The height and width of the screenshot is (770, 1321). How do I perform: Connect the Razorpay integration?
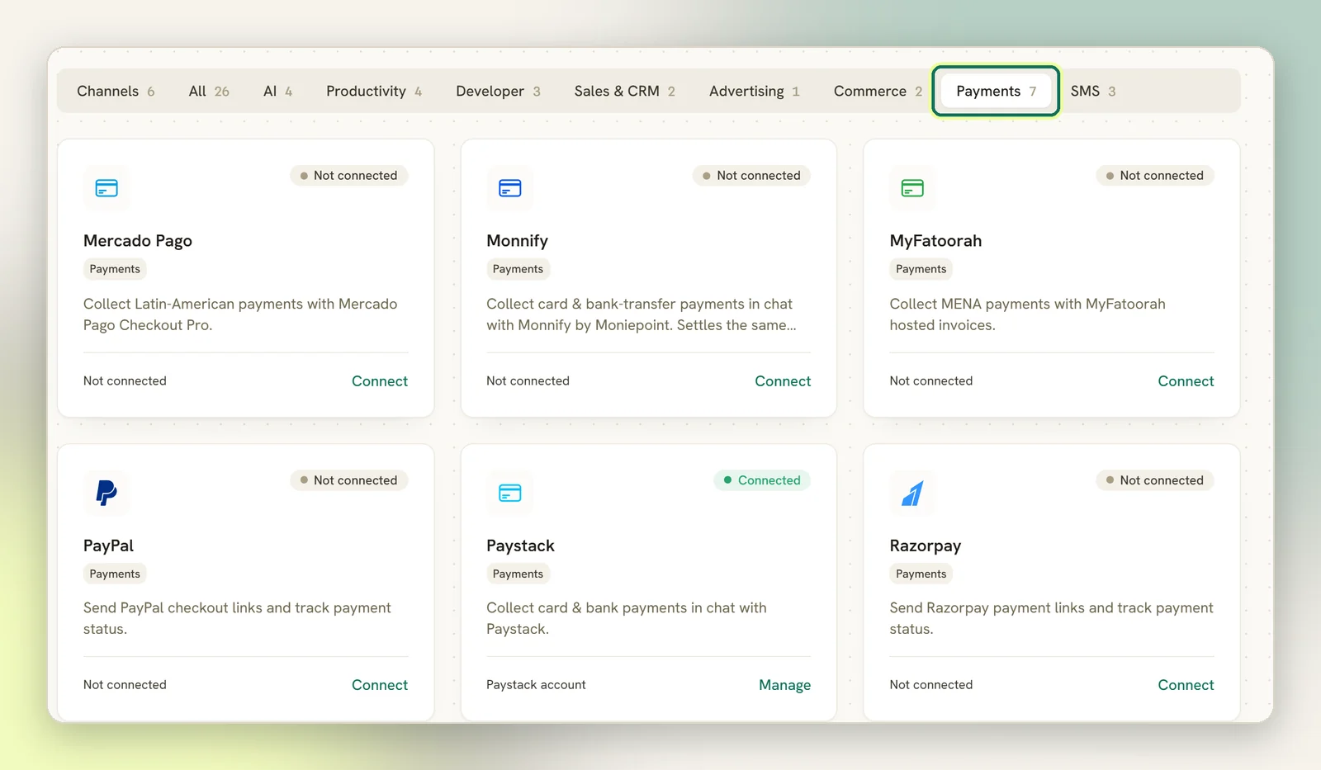pos(1186,685)
